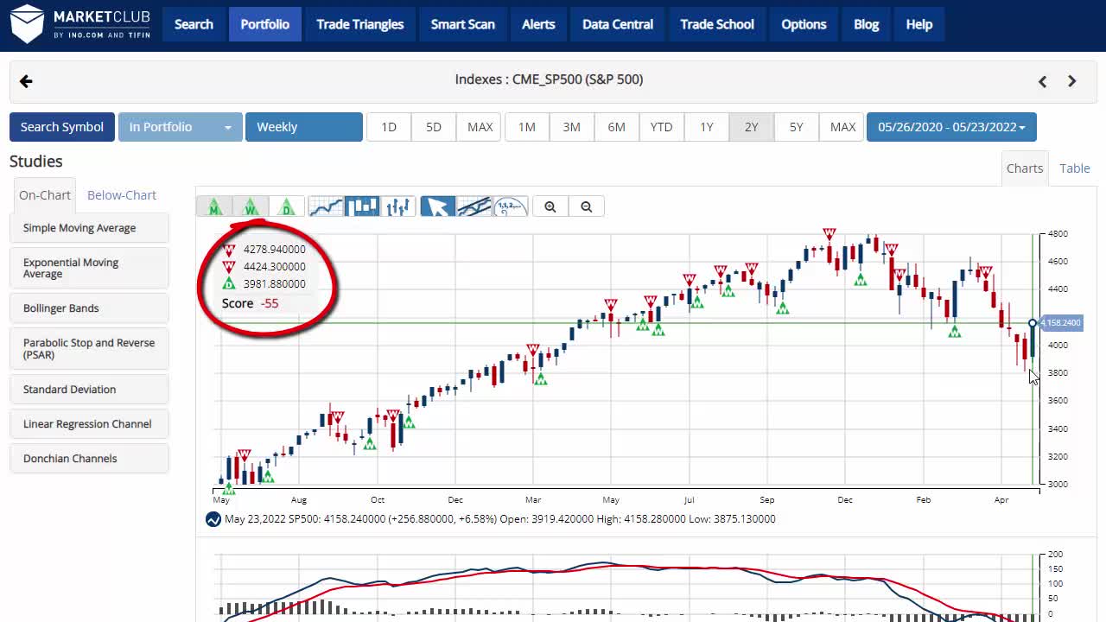Open the Help menu
This screenshot has width=1106, height=622.
919,24
